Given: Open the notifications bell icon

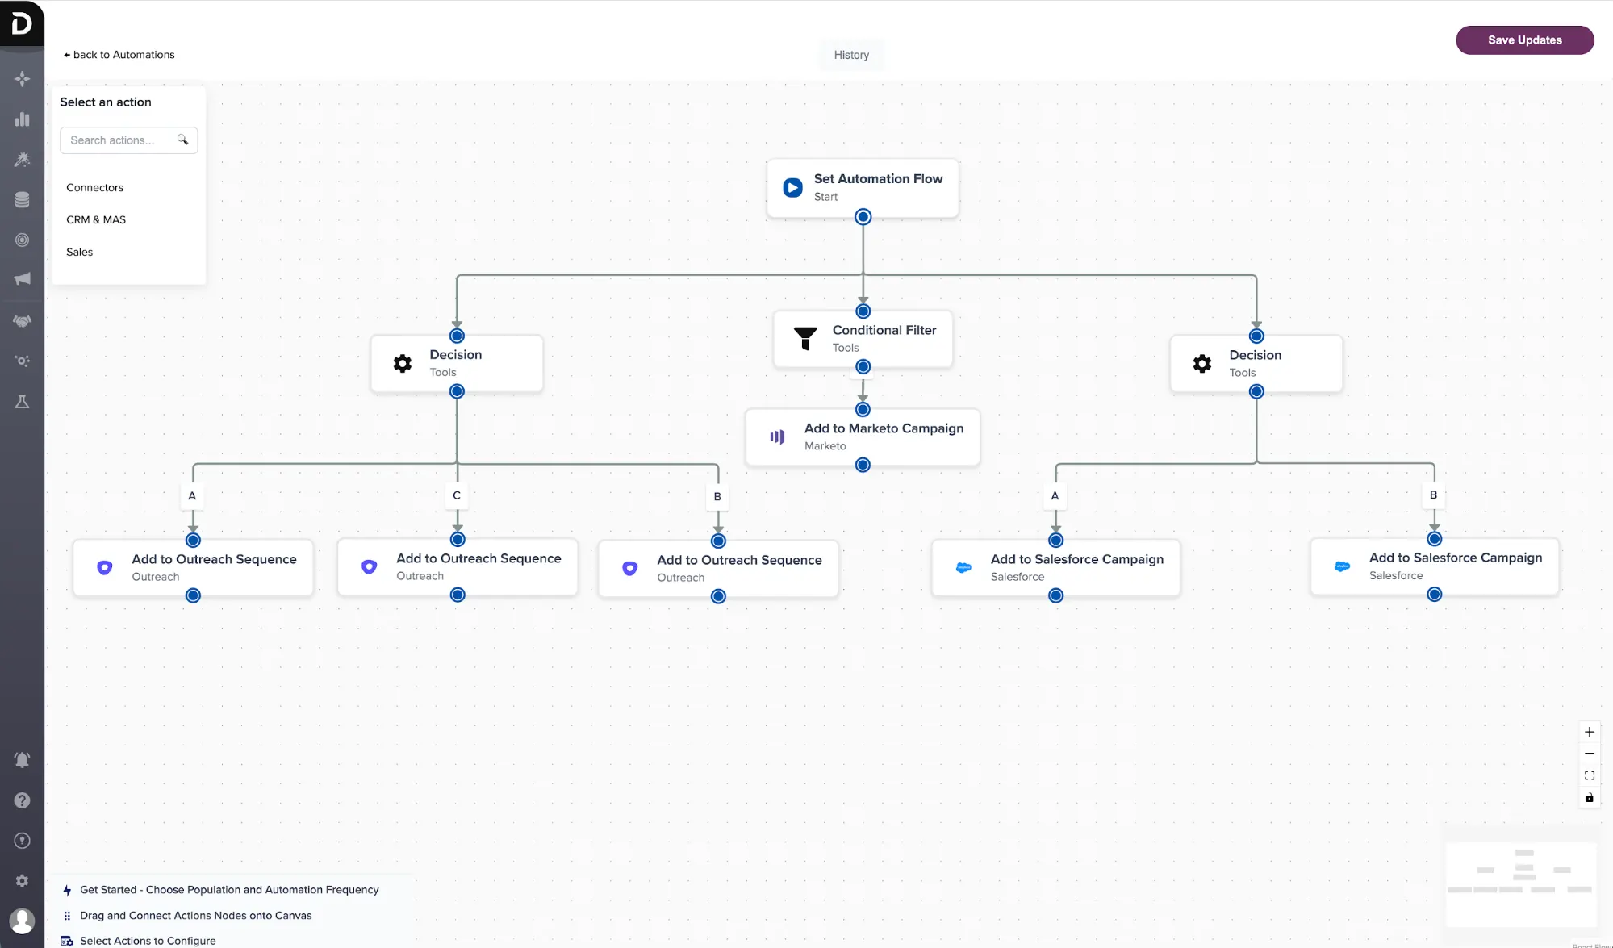Looking at the screenshot, I should [x=22, y=759].
